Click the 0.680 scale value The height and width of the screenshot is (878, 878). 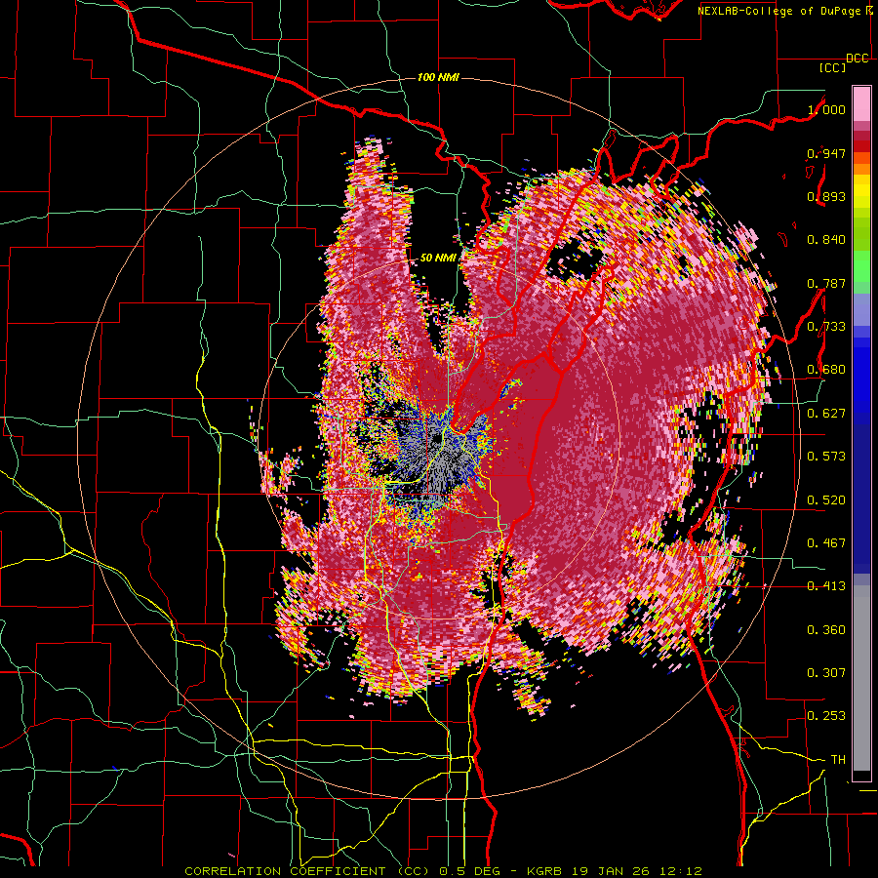coord(826,370)
